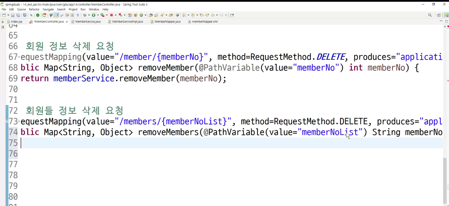Toggle Skip All Breakpoints icon
Image resolution: width=449 pixels, height=206 pixels.
pyautogui.click(x=31, y=15)
